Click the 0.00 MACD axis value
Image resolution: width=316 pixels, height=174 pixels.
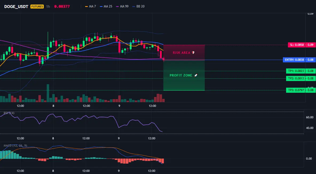coord(309,159)
